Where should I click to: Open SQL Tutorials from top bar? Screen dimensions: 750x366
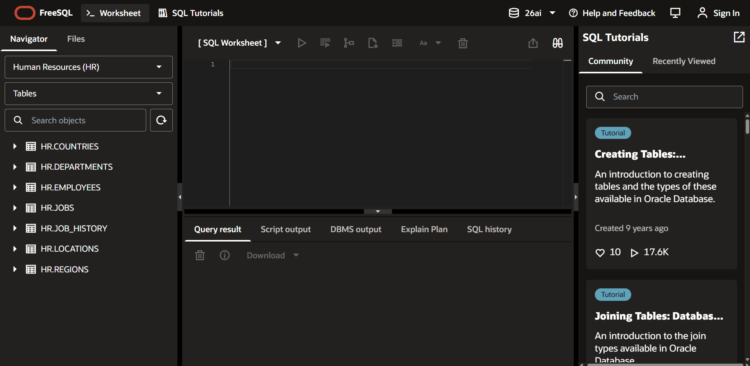coord(191,13)
